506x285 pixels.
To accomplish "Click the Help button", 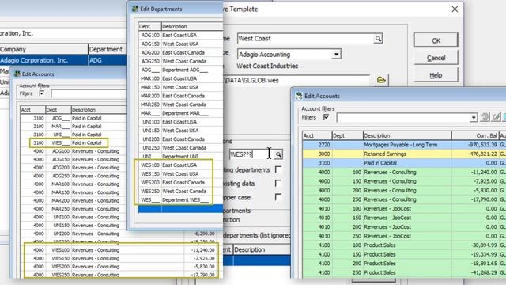I will pos(436,75).
